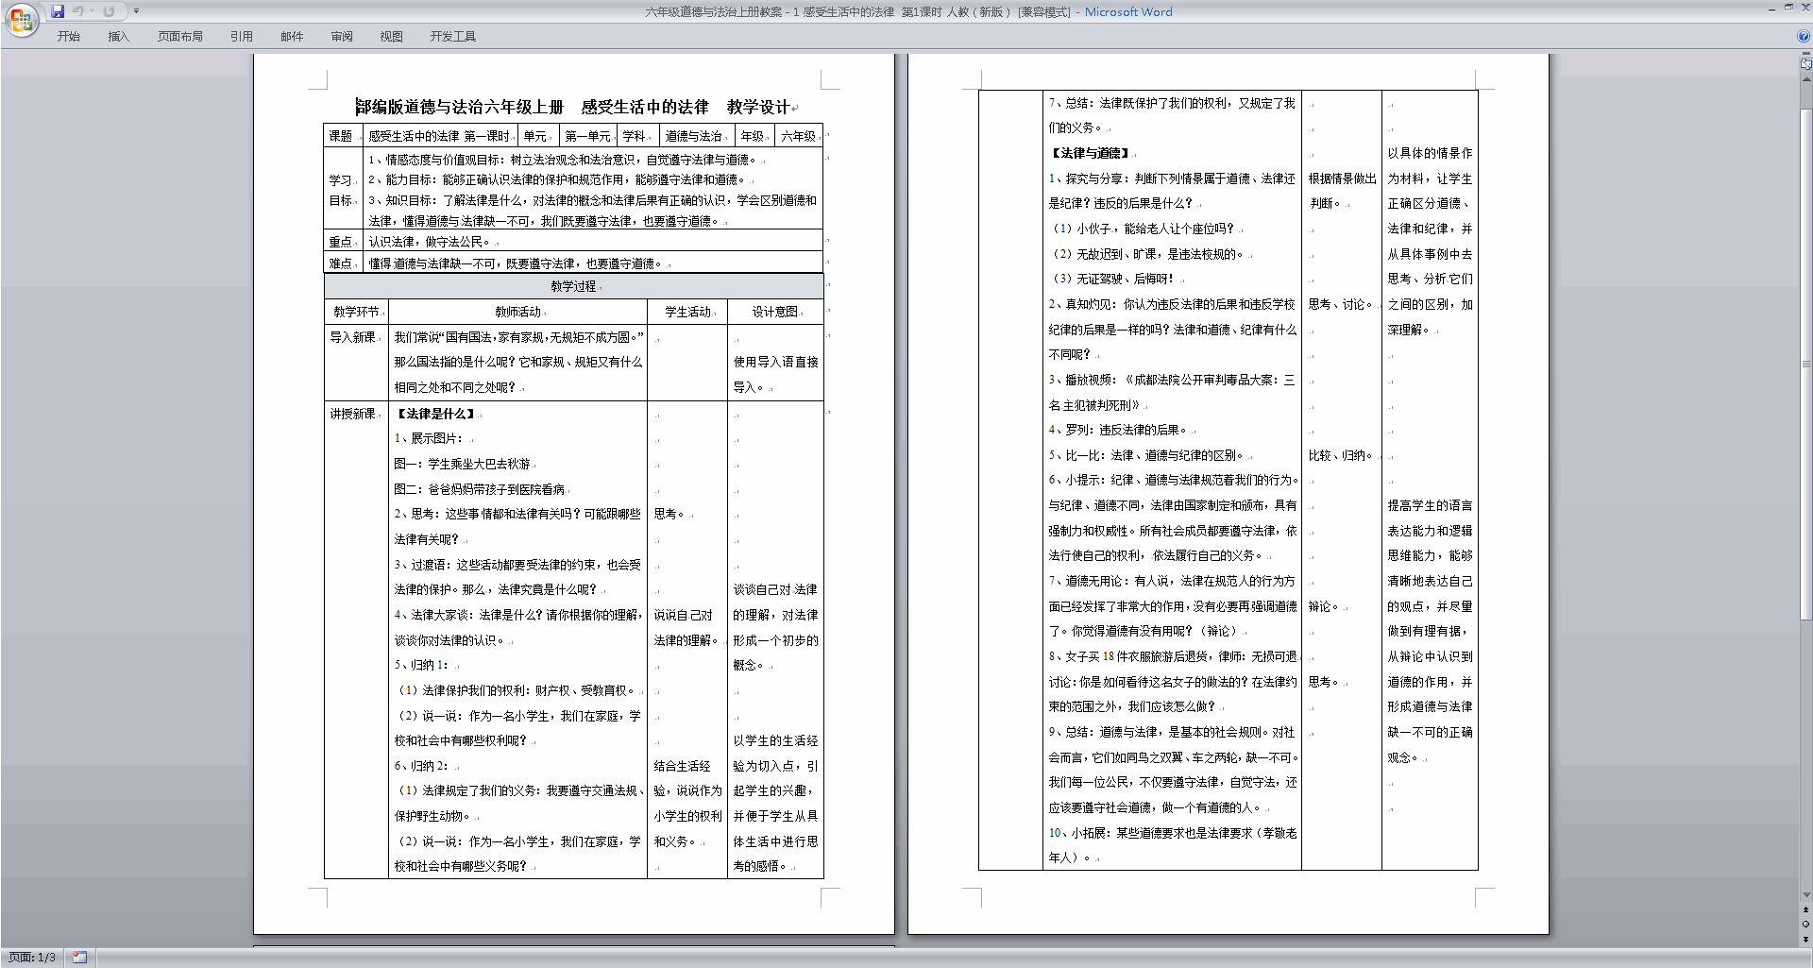The image size is (1813, 968).
Task: Click the 学生活动 column header
Action: (687, 312)
